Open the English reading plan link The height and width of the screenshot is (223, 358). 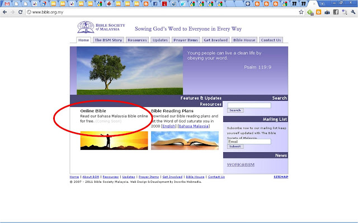(169, 126)
